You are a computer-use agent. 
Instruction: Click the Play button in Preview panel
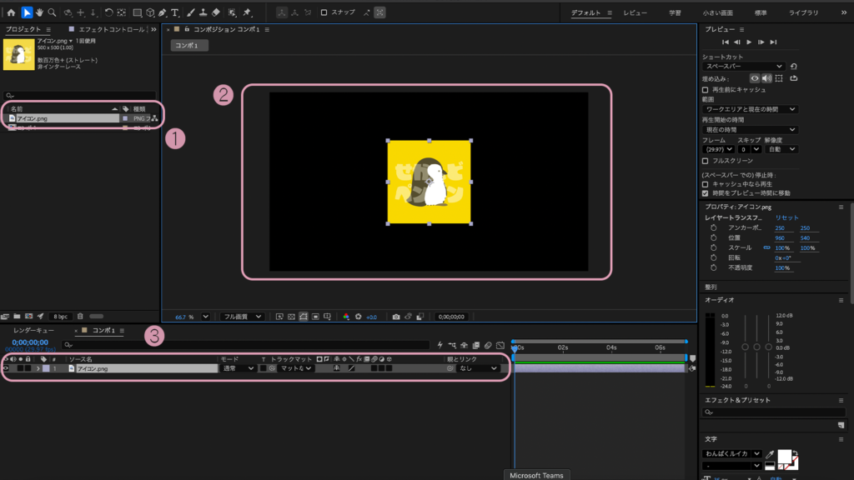pyautogui.click(x=749, y=42)
